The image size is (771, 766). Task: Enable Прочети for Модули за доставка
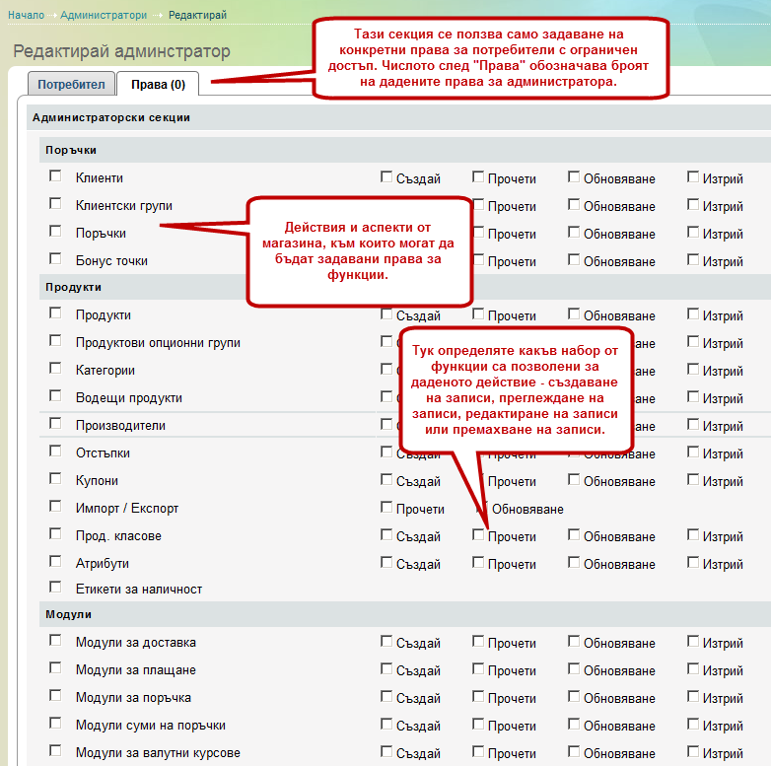(478, 642)
